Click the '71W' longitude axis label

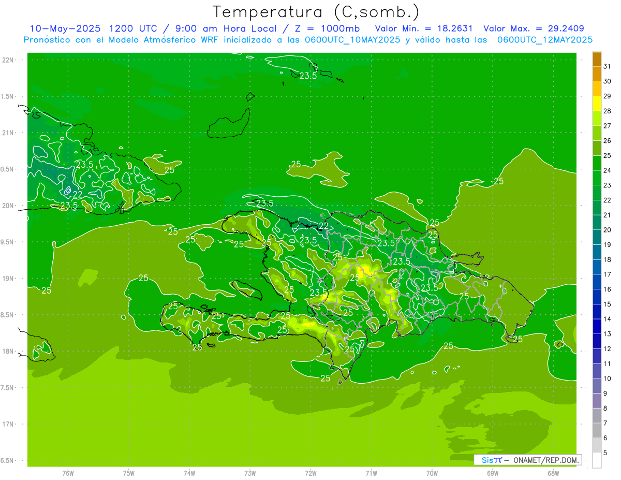(x=371, y=473)
